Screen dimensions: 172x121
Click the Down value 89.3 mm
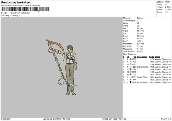[140, 36]
